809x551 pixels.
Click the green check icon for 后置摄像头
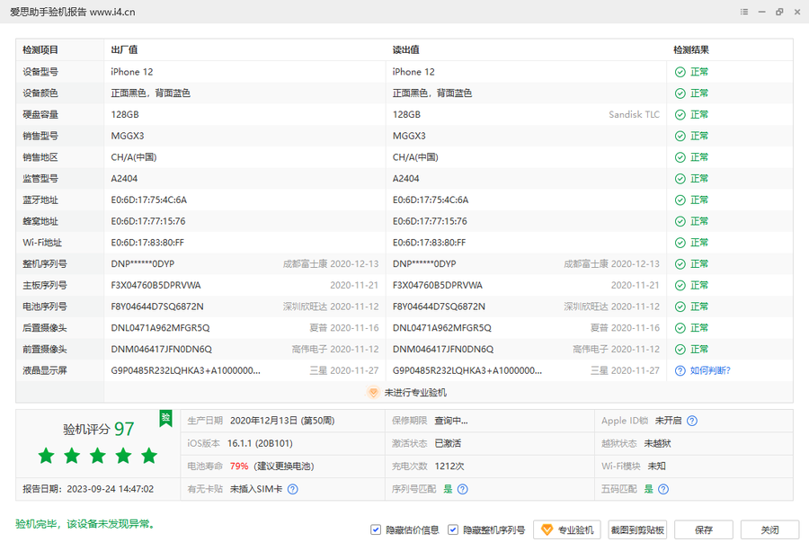pos(680,328)
